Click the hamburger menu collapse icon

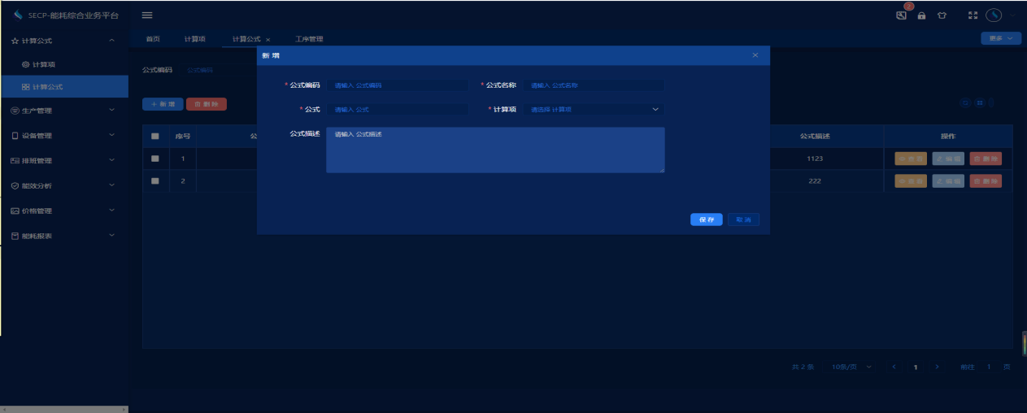click(147, 15)
